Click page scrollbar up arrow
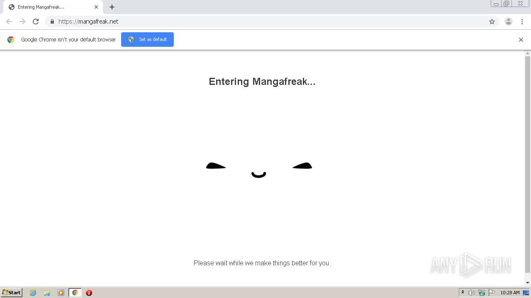The image size is (531, 298). click(x=528, y=53)
